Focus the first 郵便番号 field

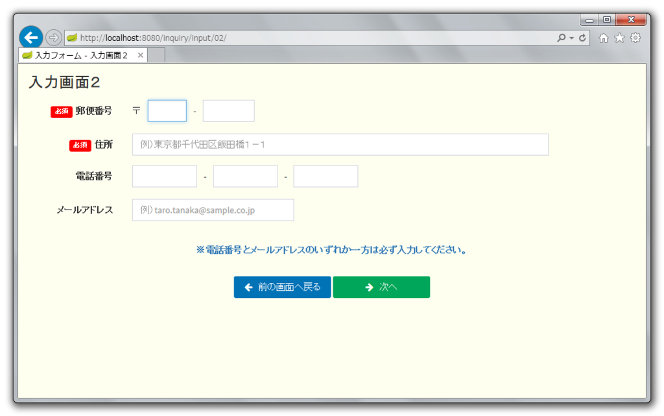click(167, 111)
